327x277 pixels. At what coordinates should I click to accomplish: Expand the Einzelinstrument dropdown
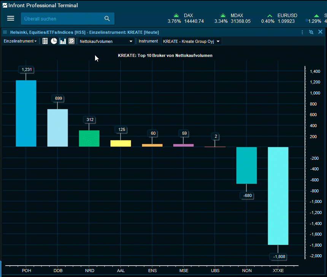(x=20, y=41)
